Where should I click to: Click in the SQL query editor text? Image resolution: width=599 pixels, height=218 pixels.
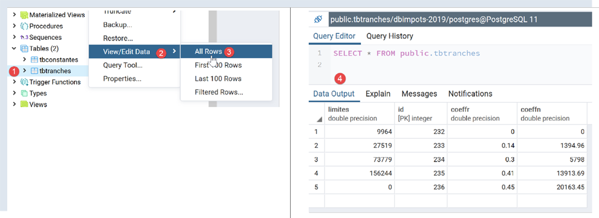click(x=406, y=54)
